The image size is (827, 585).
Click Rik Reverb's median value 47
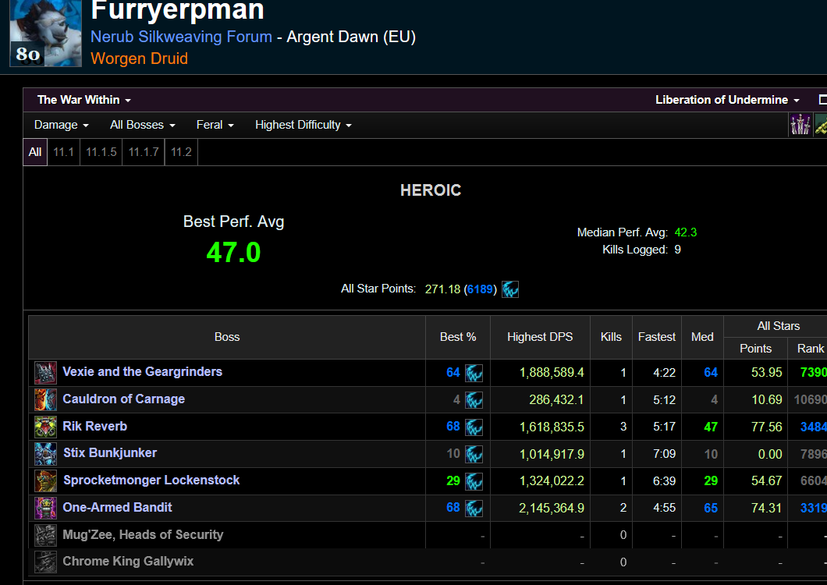pos(711,427)
